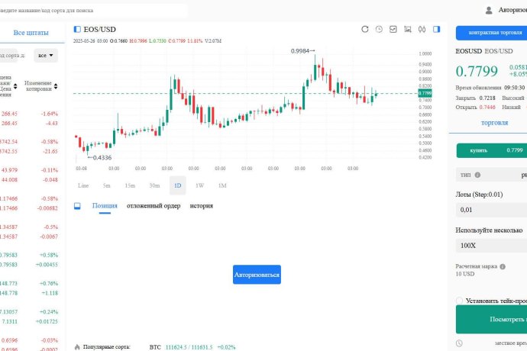
Task: Switch chart to the 1M timeframe
Action: coord(222,185)
